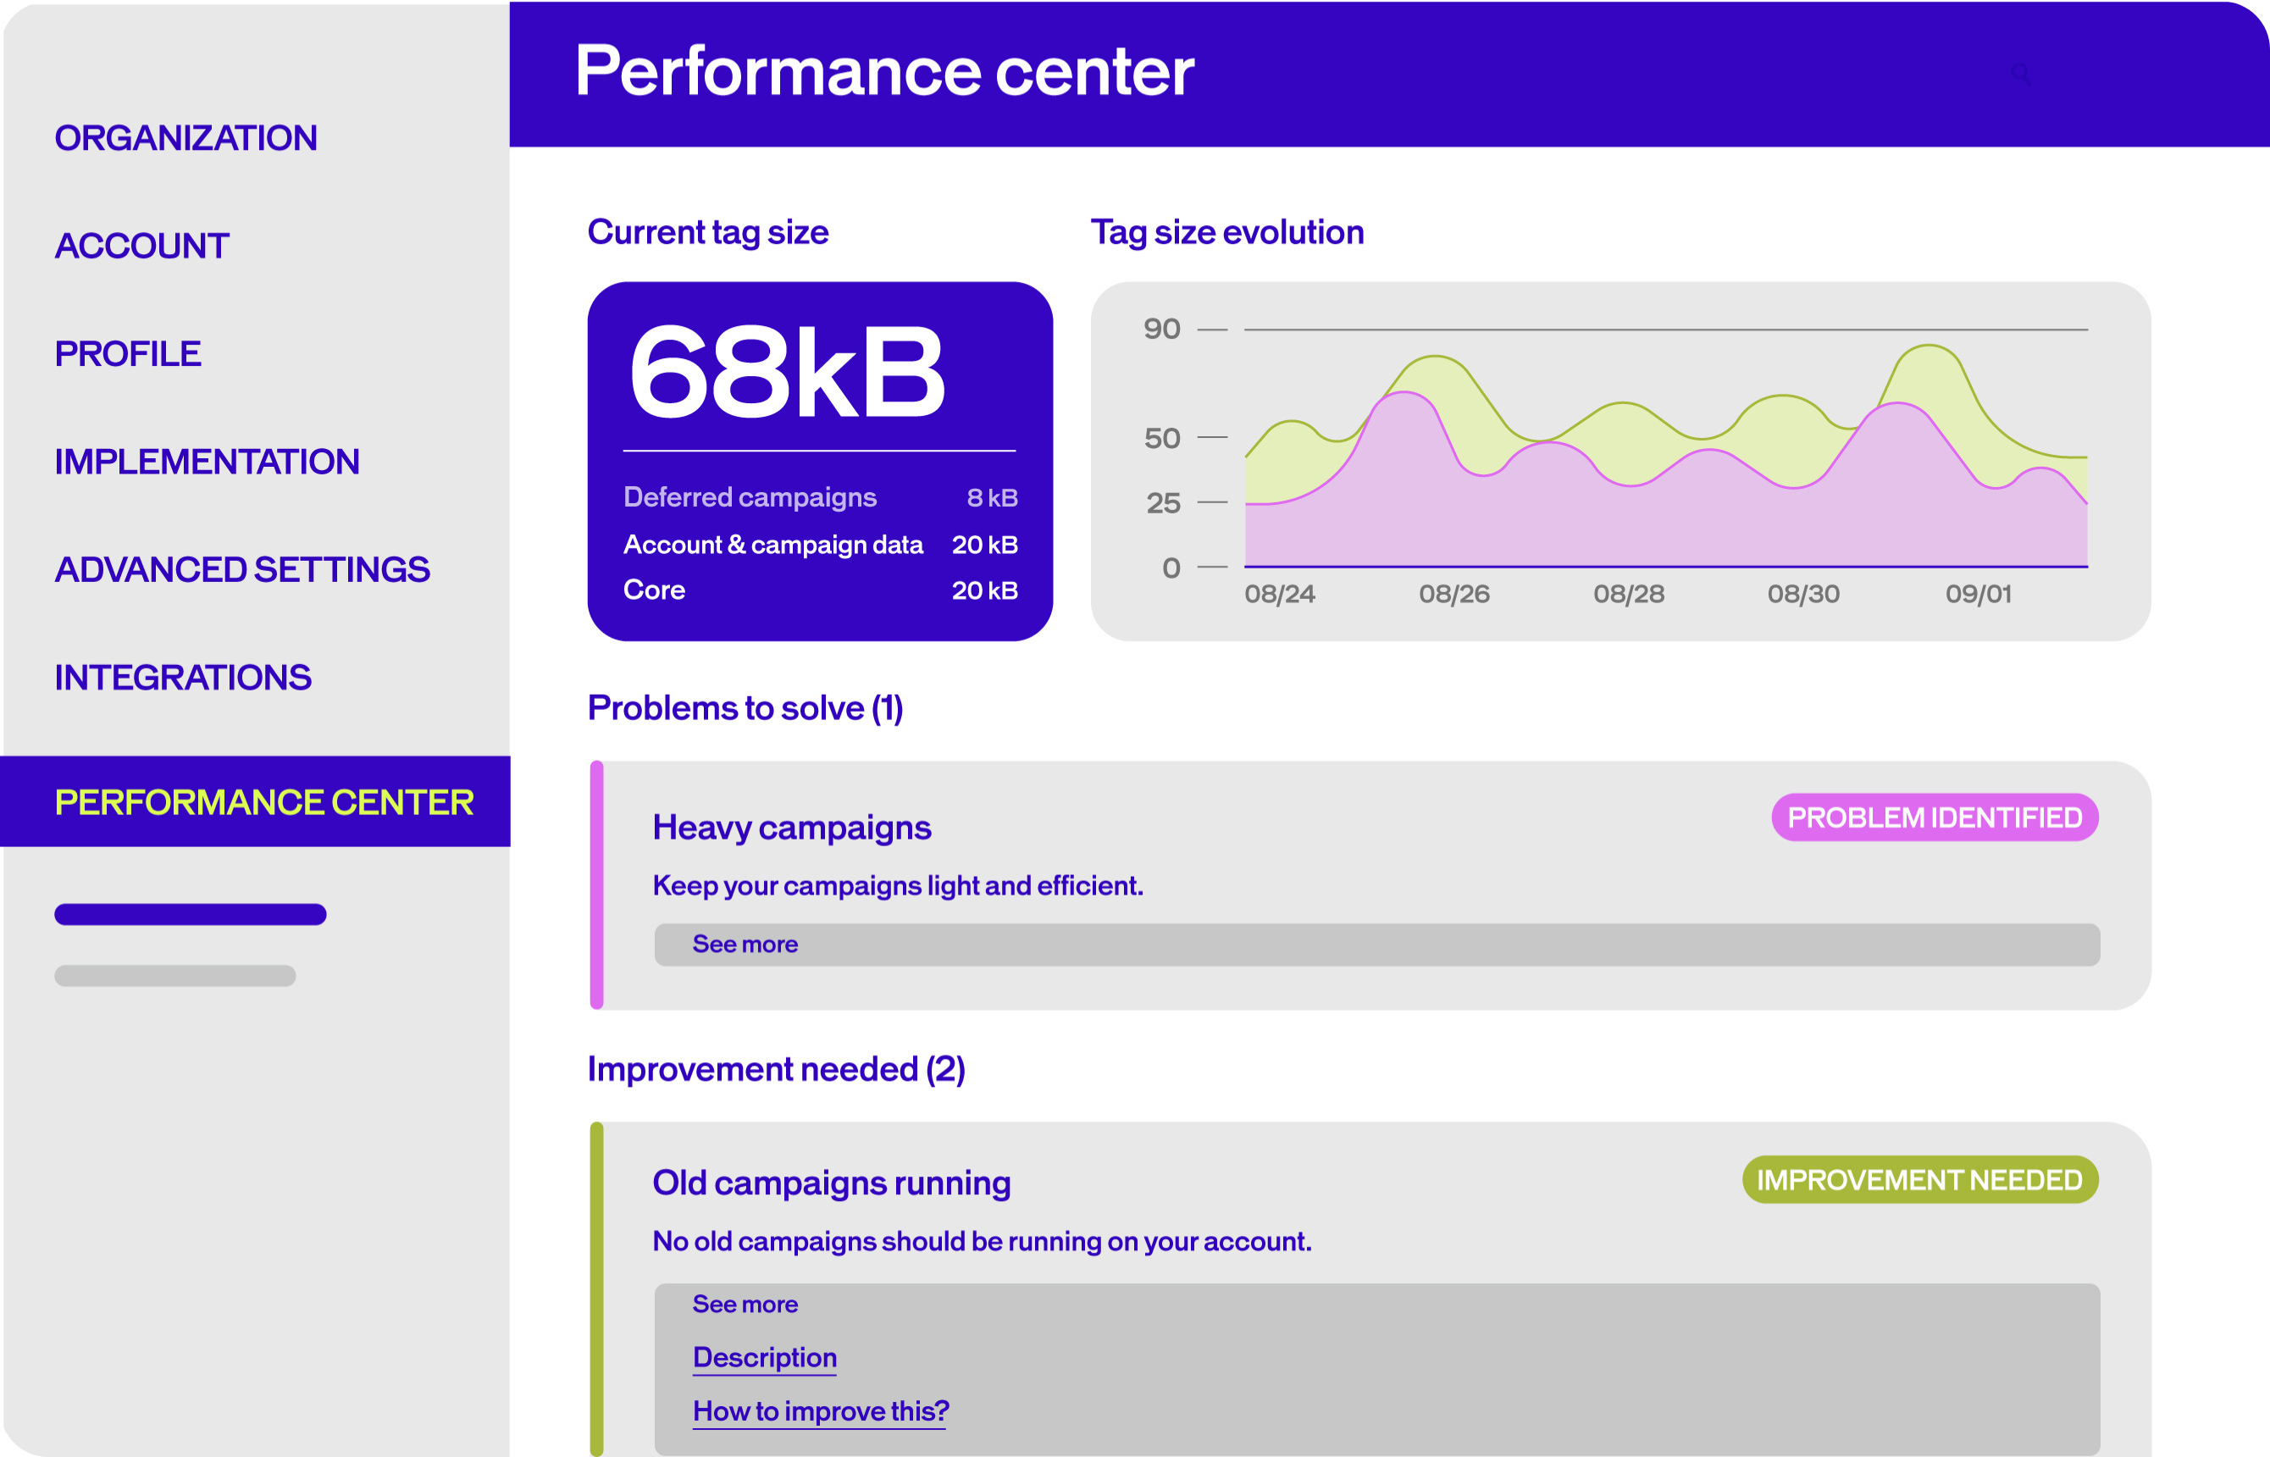
Task: Click the 08/26 date on chart axis
Action: pyautogui.click(x=1453, y=594)
